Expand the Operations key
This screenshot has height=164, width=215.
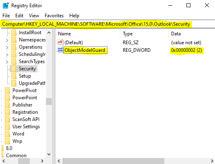click(7, 47)
